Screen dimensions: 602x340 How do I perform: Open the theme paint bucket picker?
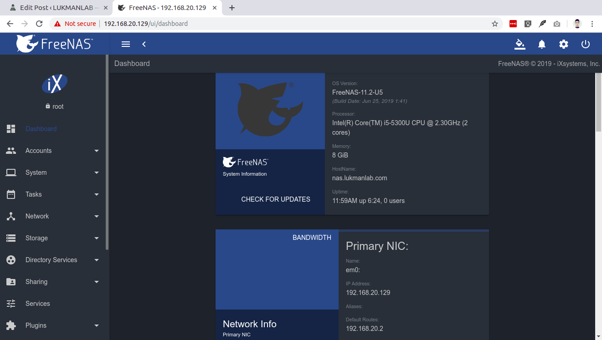[x=520, y=44]
